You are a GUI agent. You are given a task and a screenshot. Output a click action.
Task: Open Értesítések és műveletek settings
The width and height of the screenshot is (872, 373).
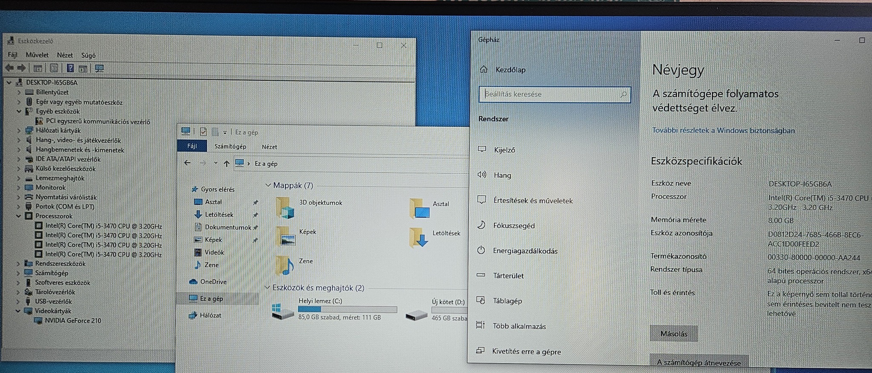point(533,201)
